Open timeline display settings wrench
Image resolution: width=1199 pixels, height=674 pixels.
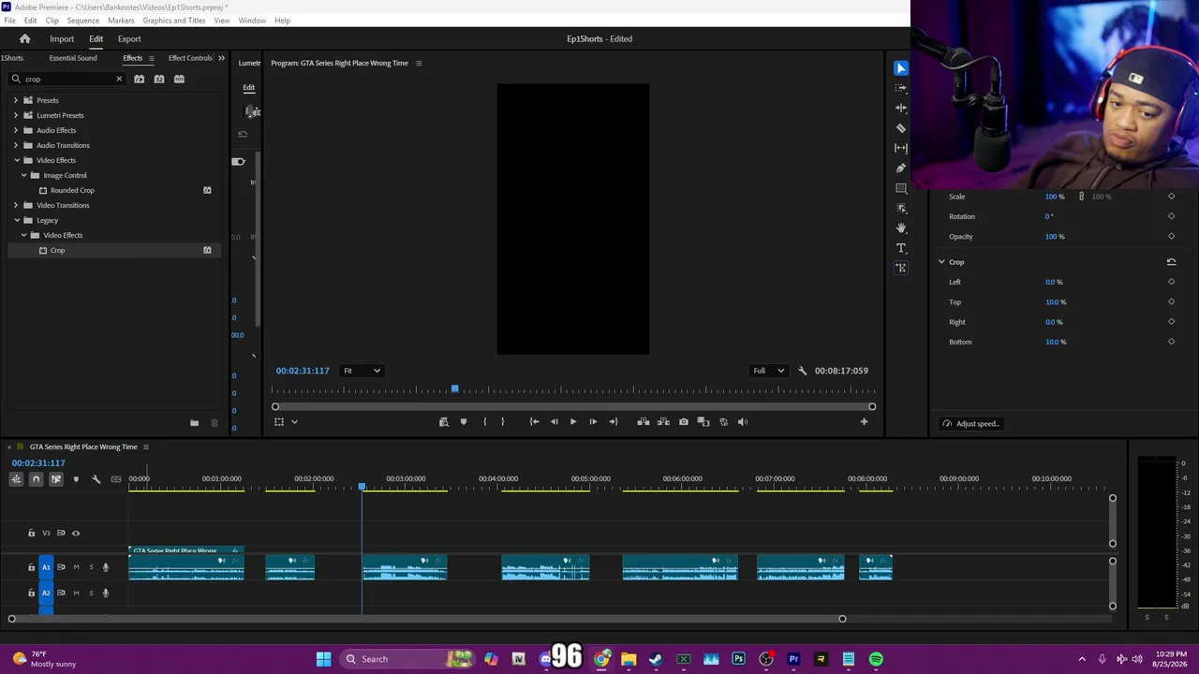(96, 479)
